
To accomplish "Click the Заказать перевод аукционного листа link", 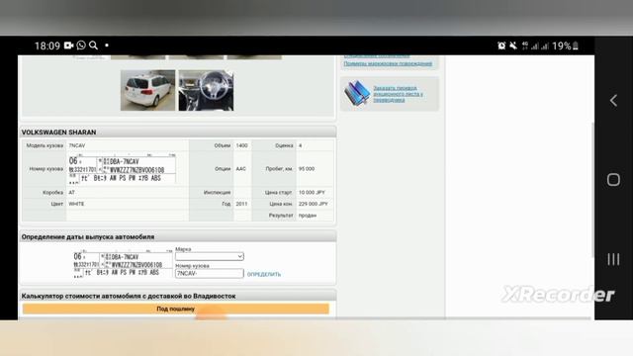I will tap(398, 94).
